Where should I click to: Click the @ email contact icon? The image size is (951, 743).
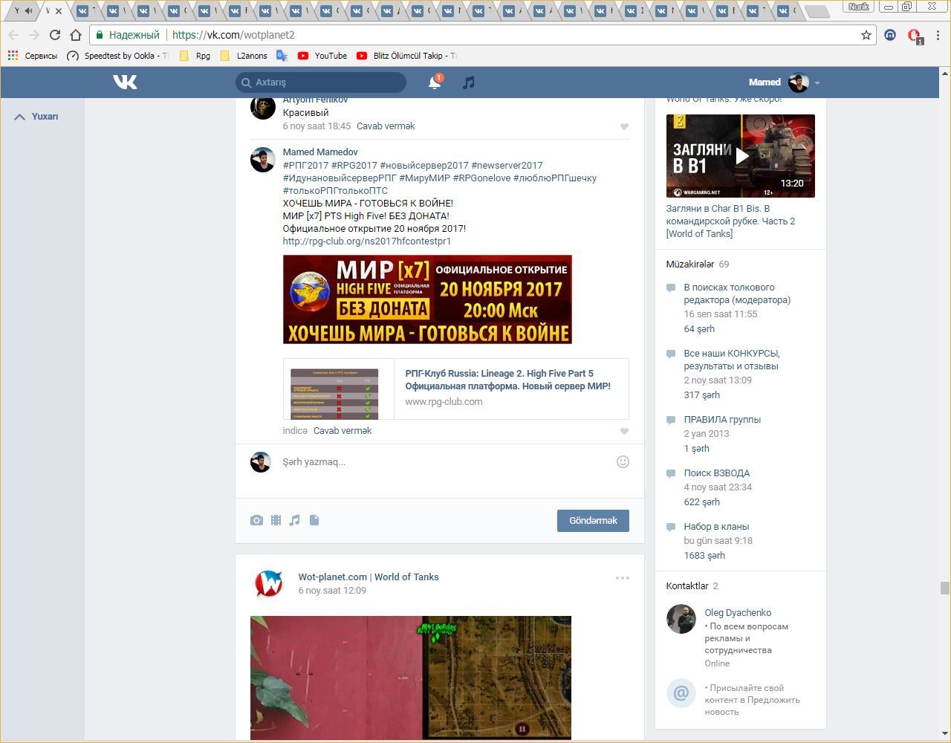pyautogui.click(x=681, y=694)
